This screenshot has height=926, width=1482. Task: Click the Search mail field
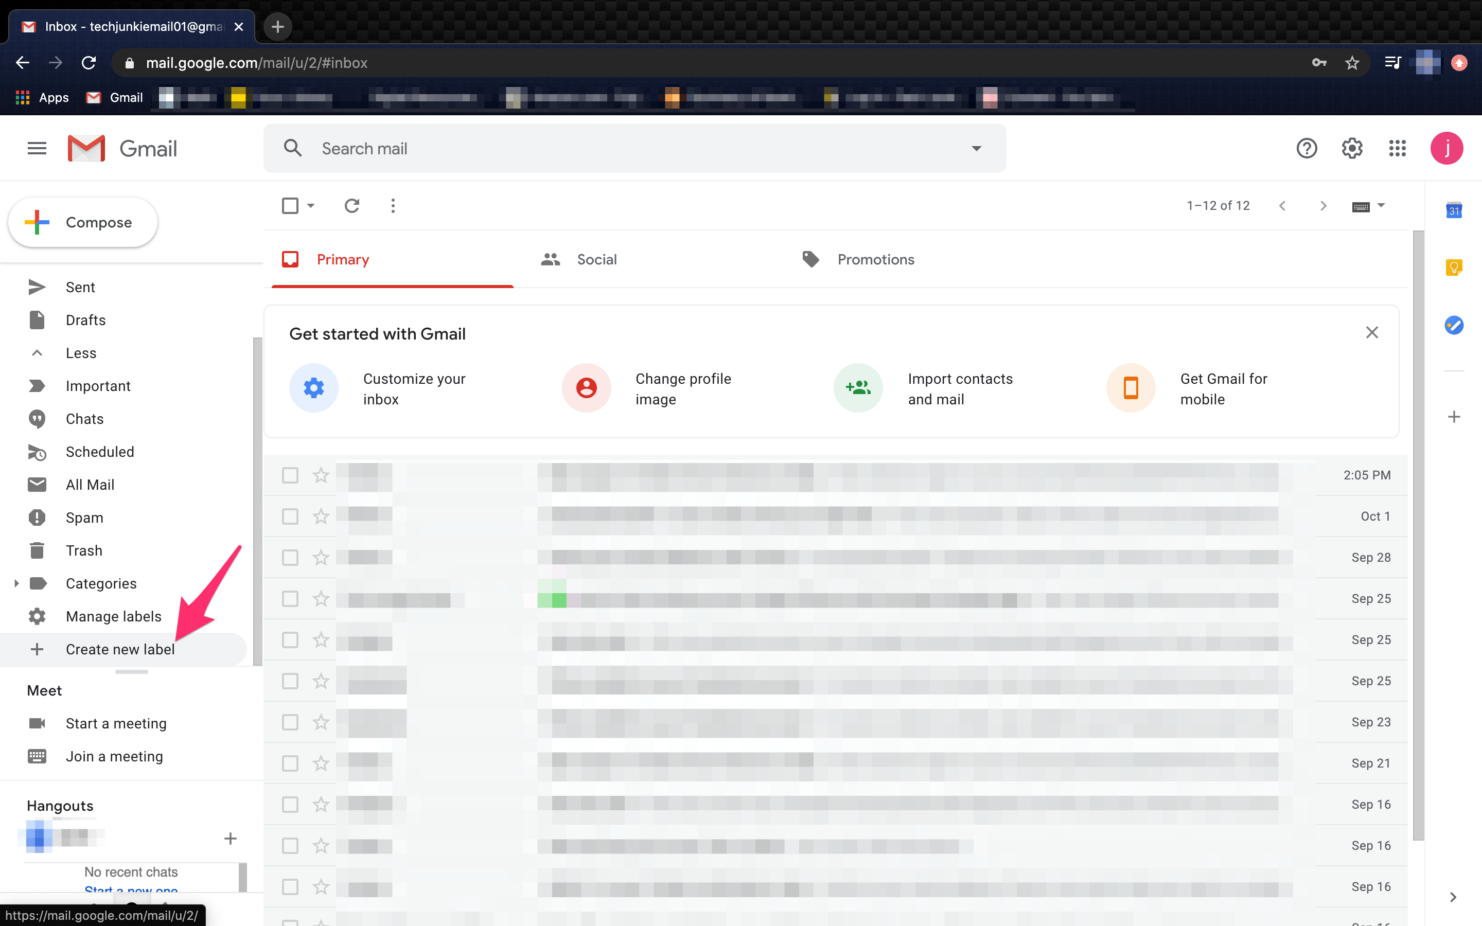(x=634, y=148)
